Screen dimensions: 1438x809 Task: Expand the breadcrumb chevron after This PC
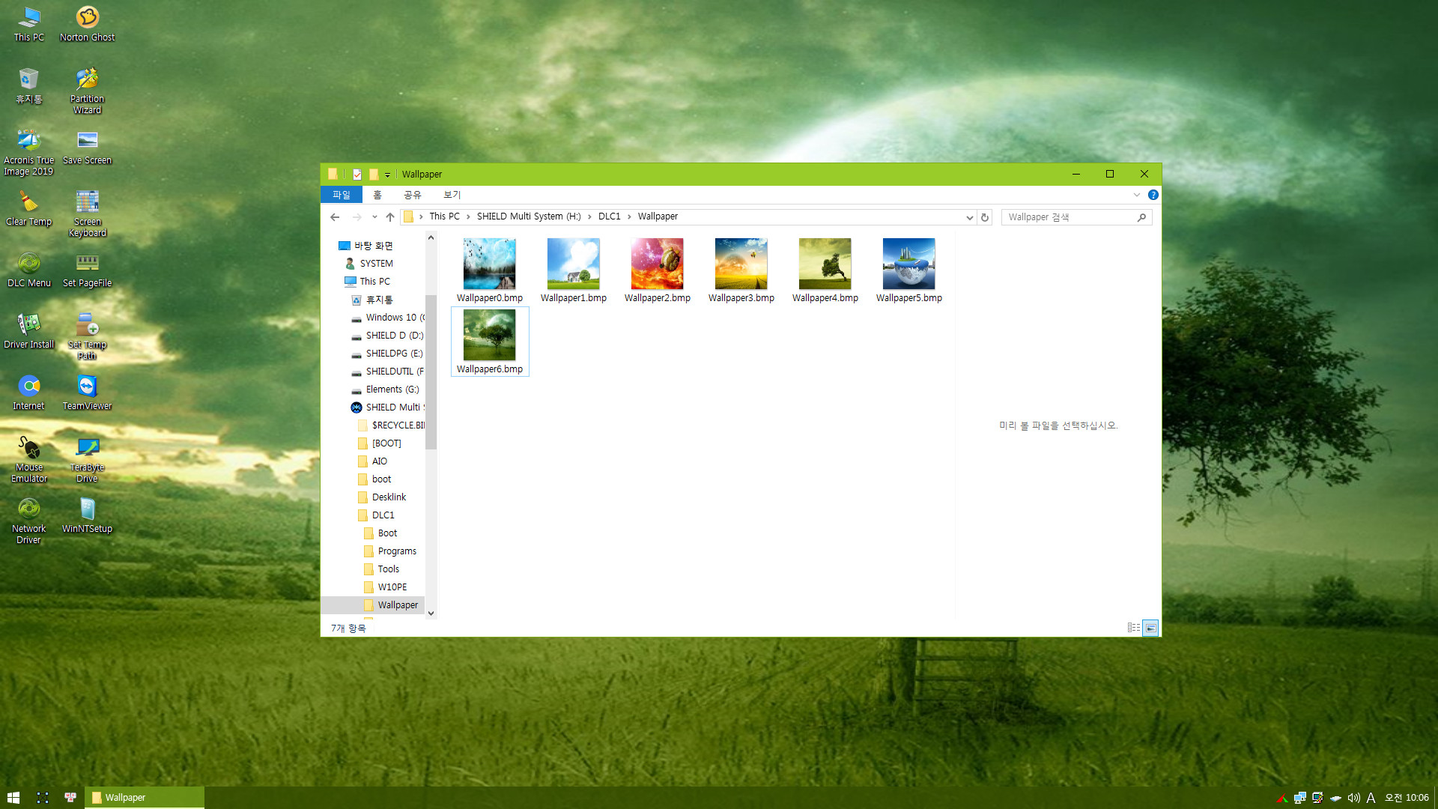pos(468,216)
